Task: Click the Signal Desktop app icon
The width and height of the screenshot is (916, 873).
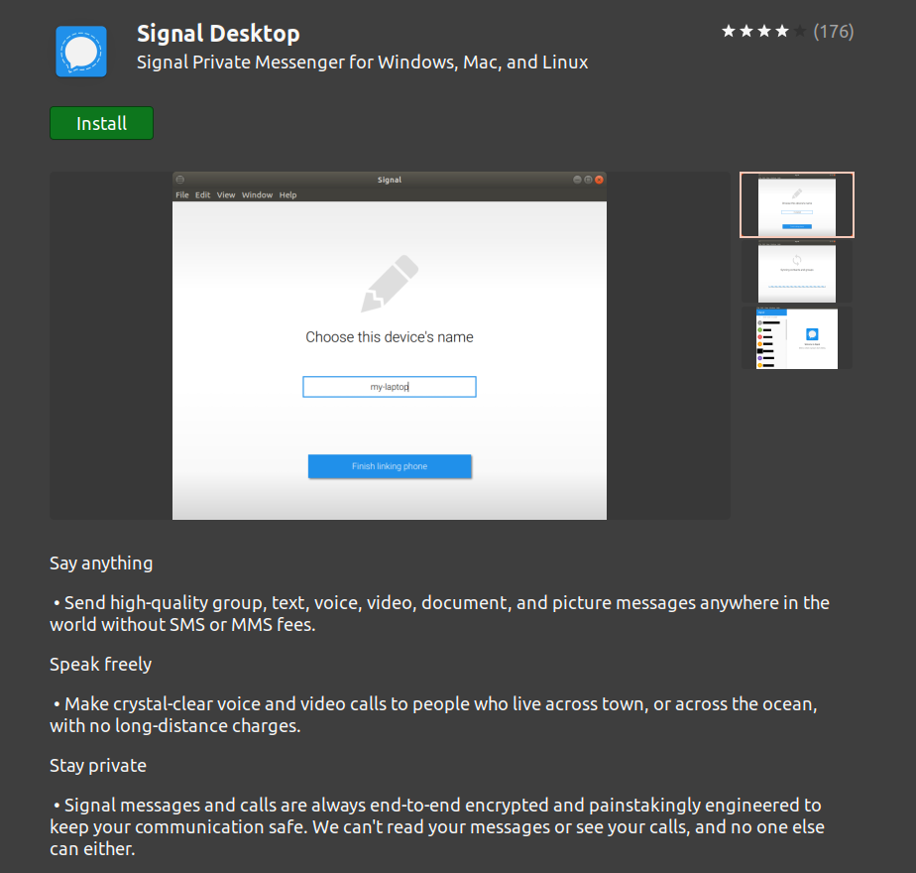Action: pos(81,51)
